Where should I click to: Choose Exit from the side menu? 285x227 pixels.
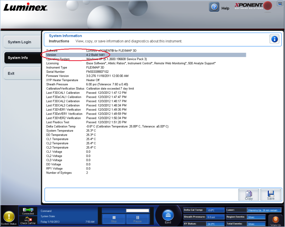[x=22, y=73]
